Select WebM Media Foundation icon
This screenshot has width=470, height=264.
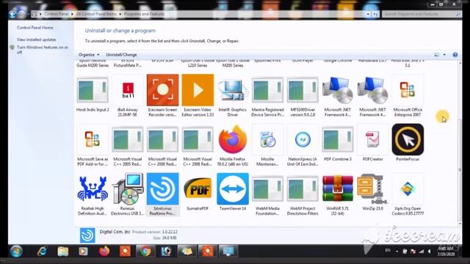click(x=267, y=189)
